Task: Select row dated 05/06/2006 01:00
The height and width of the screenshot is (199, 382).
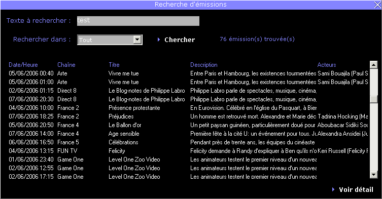Action: point(188,82)
